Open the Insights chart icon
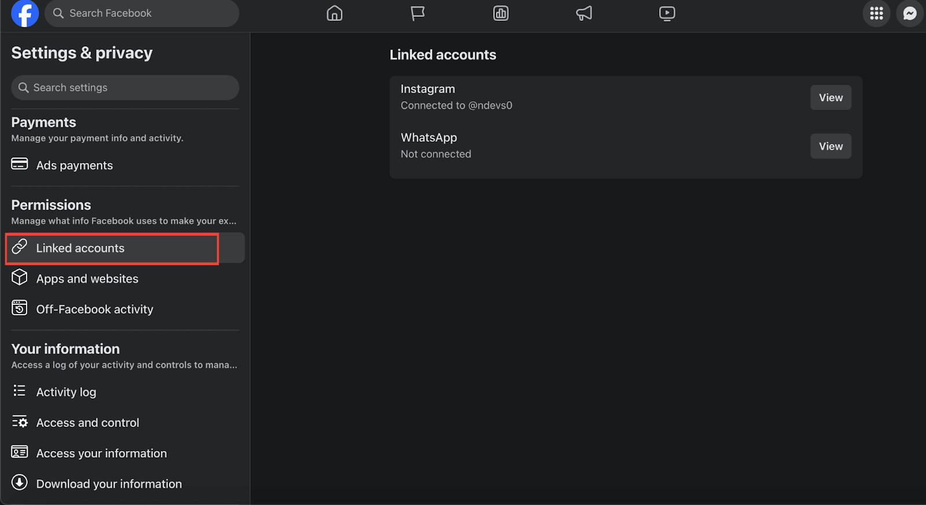926x505 pixels. (x=501, y=13)
